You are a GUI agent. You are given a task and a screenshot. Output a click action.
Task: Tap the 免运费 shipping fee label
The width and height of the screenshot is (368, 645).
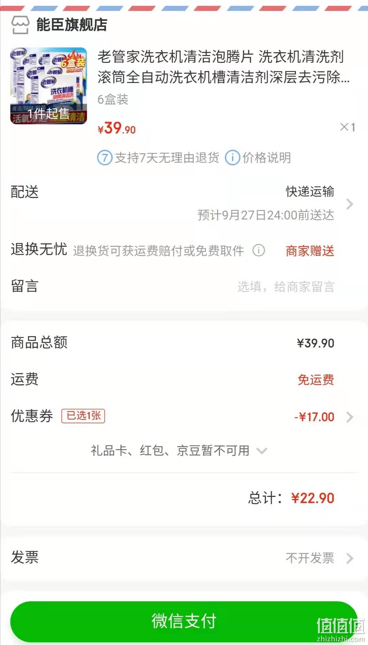click(x=316, y=379)
